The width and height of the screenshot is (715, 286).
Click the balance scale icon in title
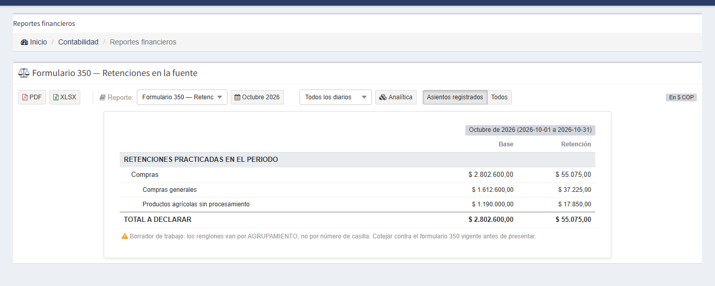24,73
